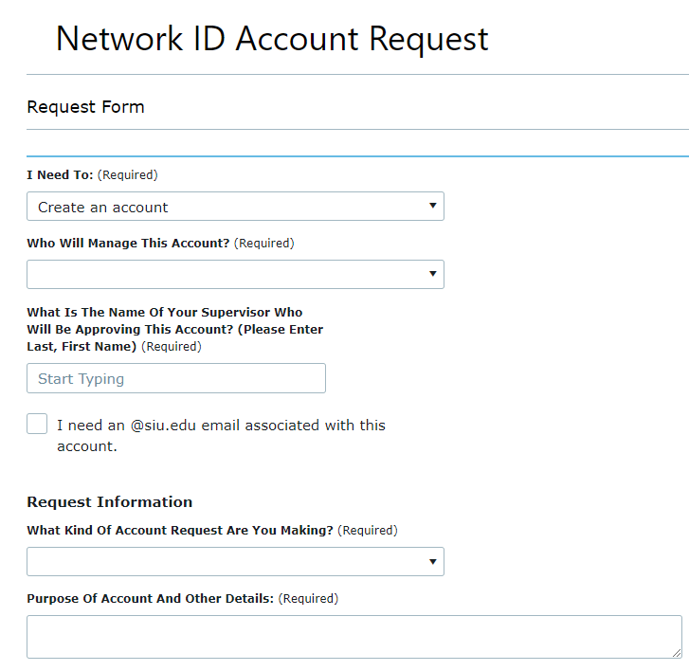Click the arrow icon on the account request kind dropdown
Screen dimensions: 689x671
click(433, 561)
